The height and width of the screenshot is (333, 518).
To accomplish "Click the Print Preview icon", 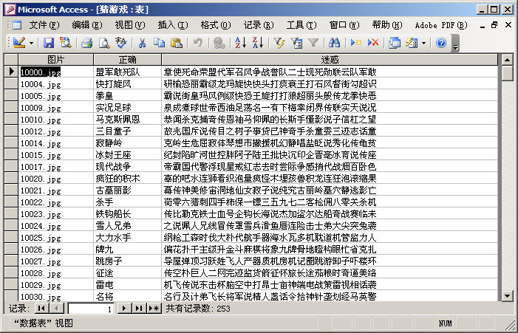I will click(104, 43).
